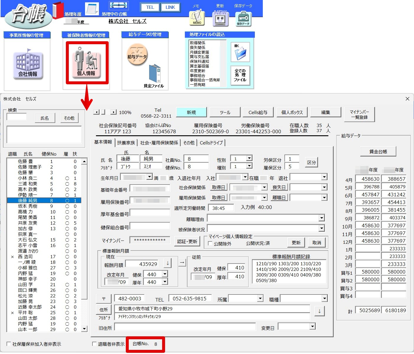Toggle 社保雇保非加入者非表示 checkbox

tap(9, 344)
